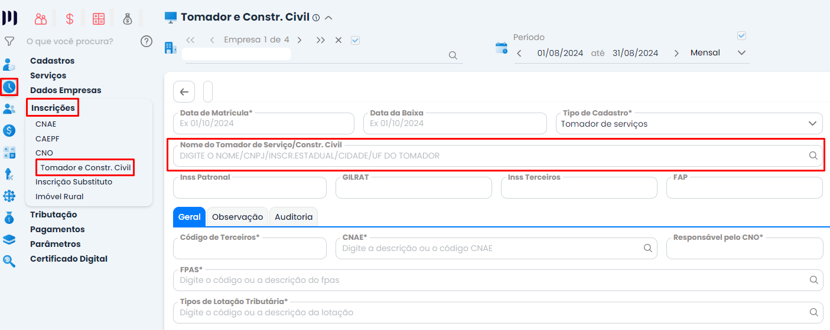Open the red calculator module icon
This screenshot has height=330, width=830.
[99, 19]
